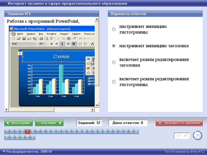Open the Формат menu
Image resolution: width=207 pixels, height=155 pixels.
[64, 34]
